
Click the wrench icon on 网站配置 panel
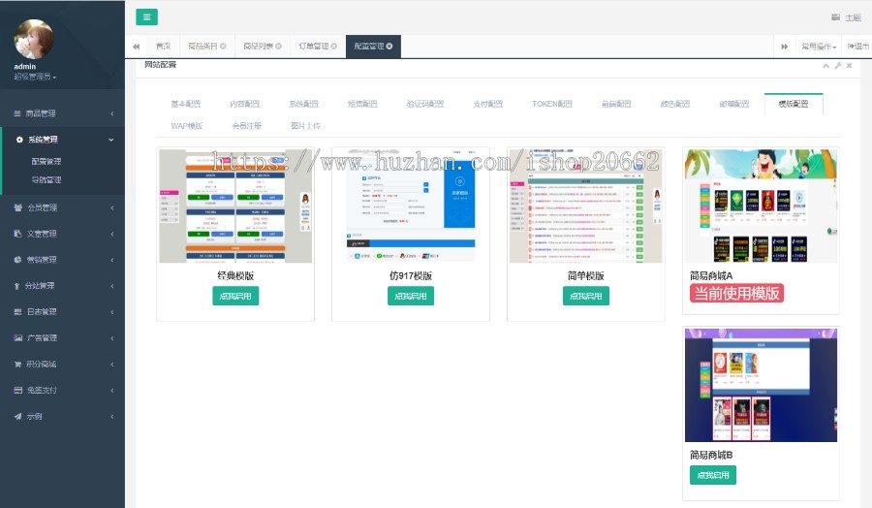(837, 66)
